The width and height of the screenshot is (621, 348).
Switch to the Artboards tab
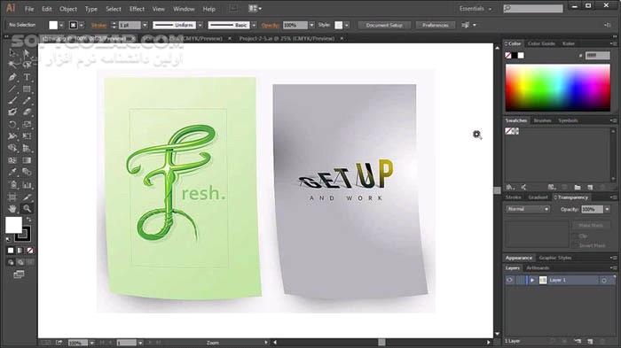[x=538, y=267]
